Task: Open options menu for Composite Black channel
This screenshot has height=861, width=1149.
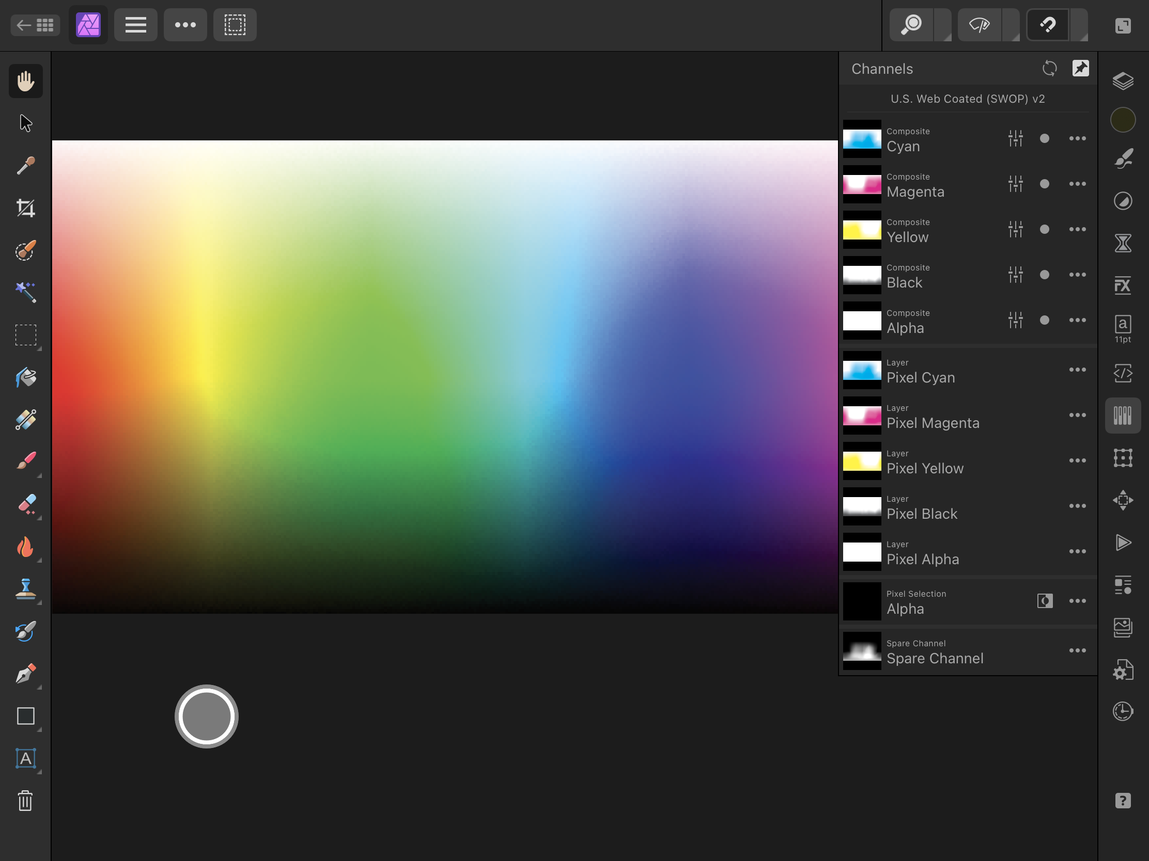Action: [x=1077, y=275]
